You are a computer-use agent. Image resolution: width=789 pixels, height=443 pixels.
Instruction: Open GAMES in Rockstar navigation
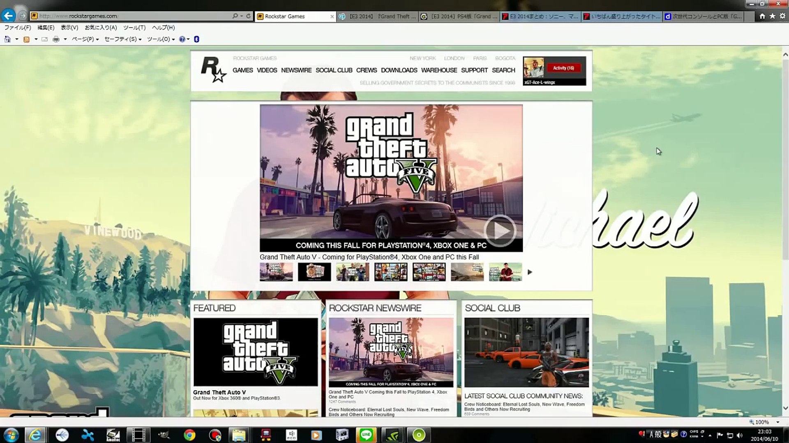pos(242,70)
